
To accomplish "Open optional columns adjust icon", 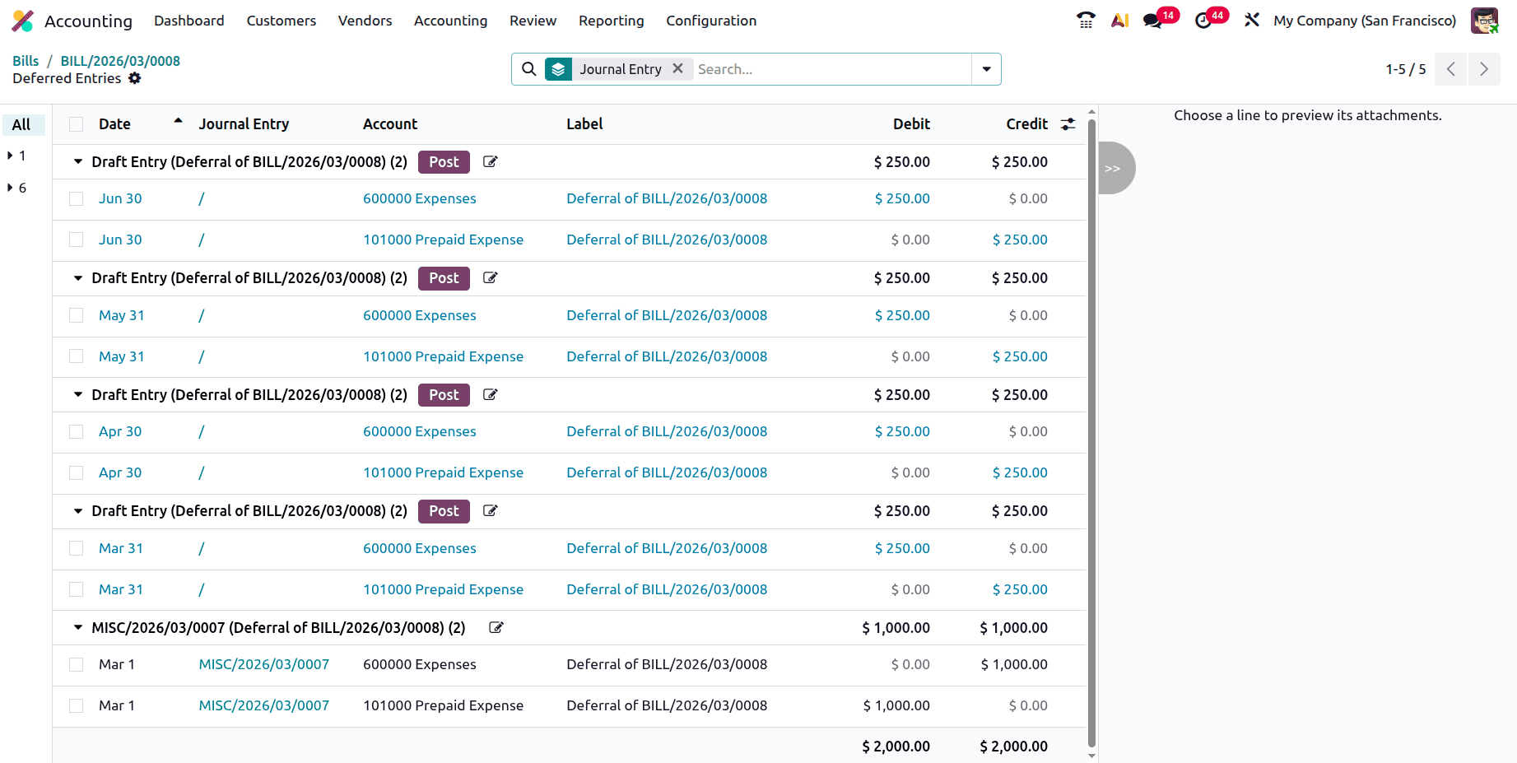I will click(x=1068, y=124).
